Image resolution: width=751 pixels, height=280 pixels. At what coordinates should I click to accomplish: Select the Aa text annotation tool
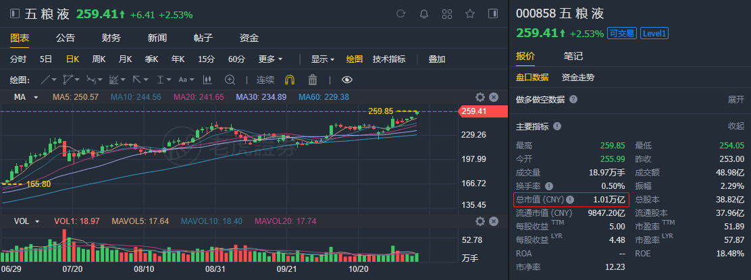click(x=183, y=80)
